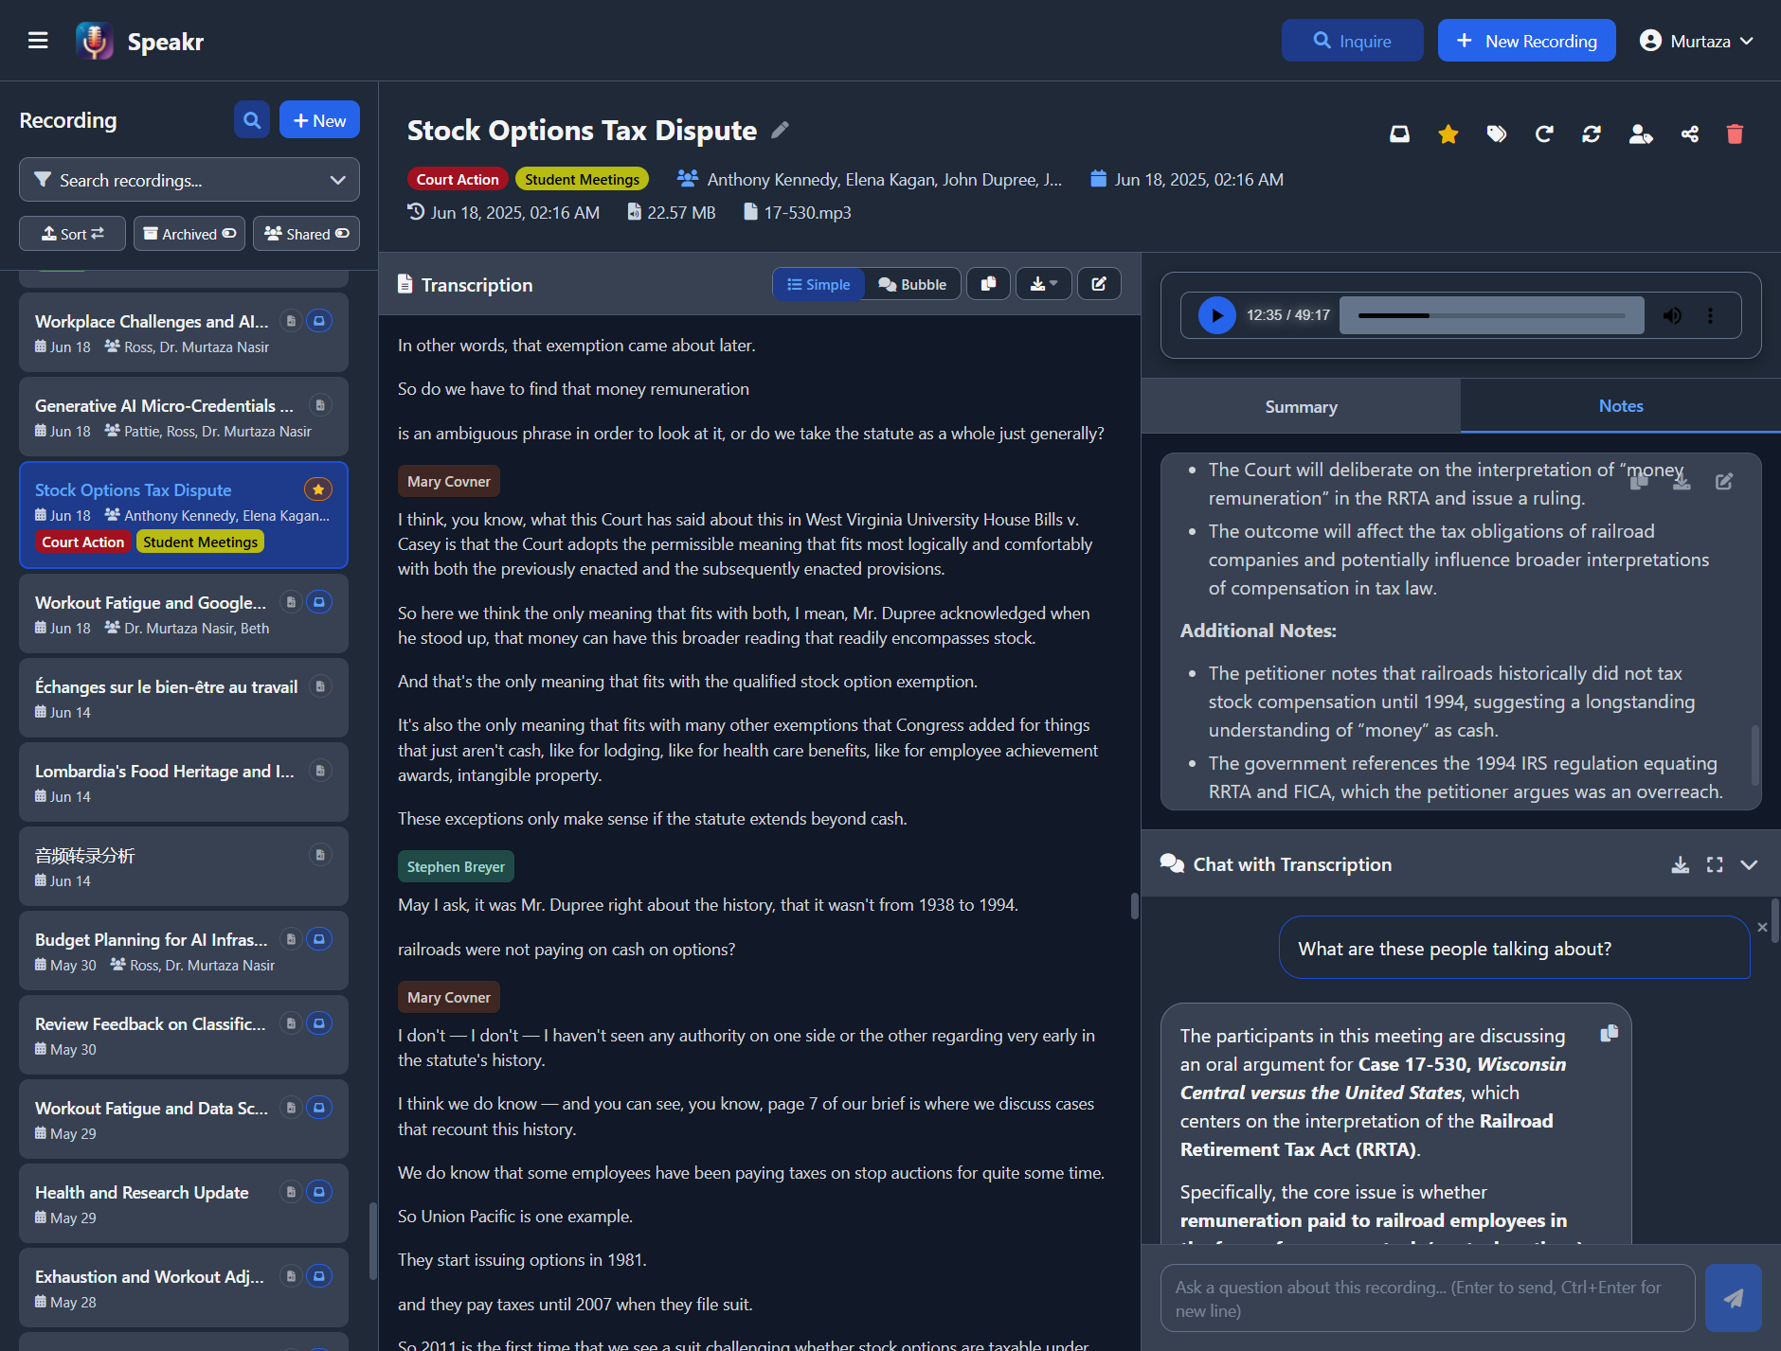The height and width of the screenshot is (1351, 1781).
Task: Edit the recording title with pencil icon
Action: point(780,129)
